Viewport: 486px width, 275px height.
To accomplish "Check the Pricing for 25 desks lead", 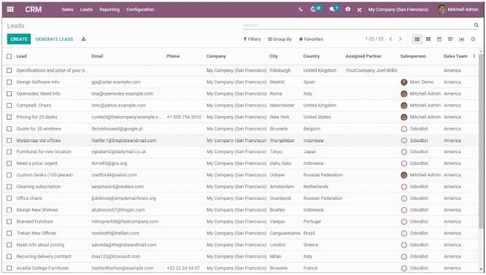I will click(x=9, y=117).
